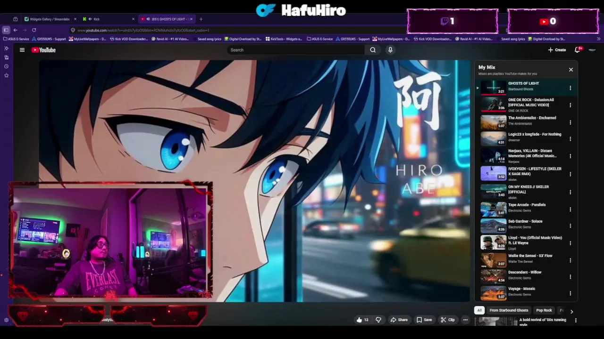This screenshot has height=339, width=604.
Task: Open more actions ellipsis below video
Action: click(465, 320)
